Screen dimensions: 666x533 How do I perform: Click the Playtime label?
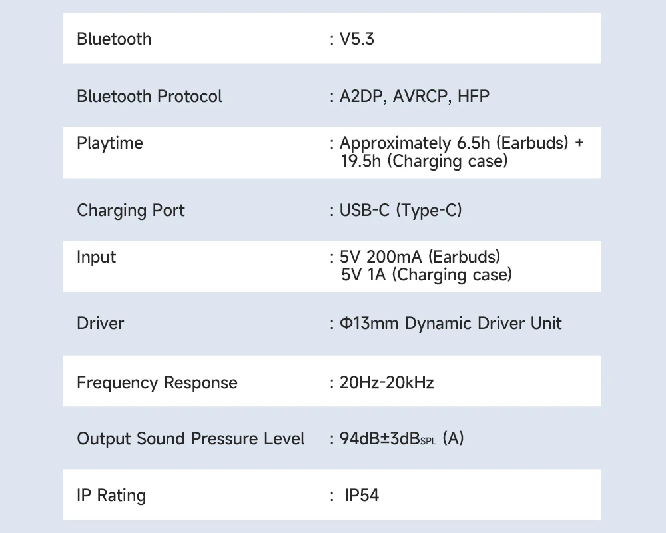(x=110, y=143)
